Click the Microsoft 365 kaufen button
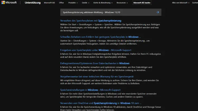The height and width of the screenshot is (111, 198). pos(142,3)
